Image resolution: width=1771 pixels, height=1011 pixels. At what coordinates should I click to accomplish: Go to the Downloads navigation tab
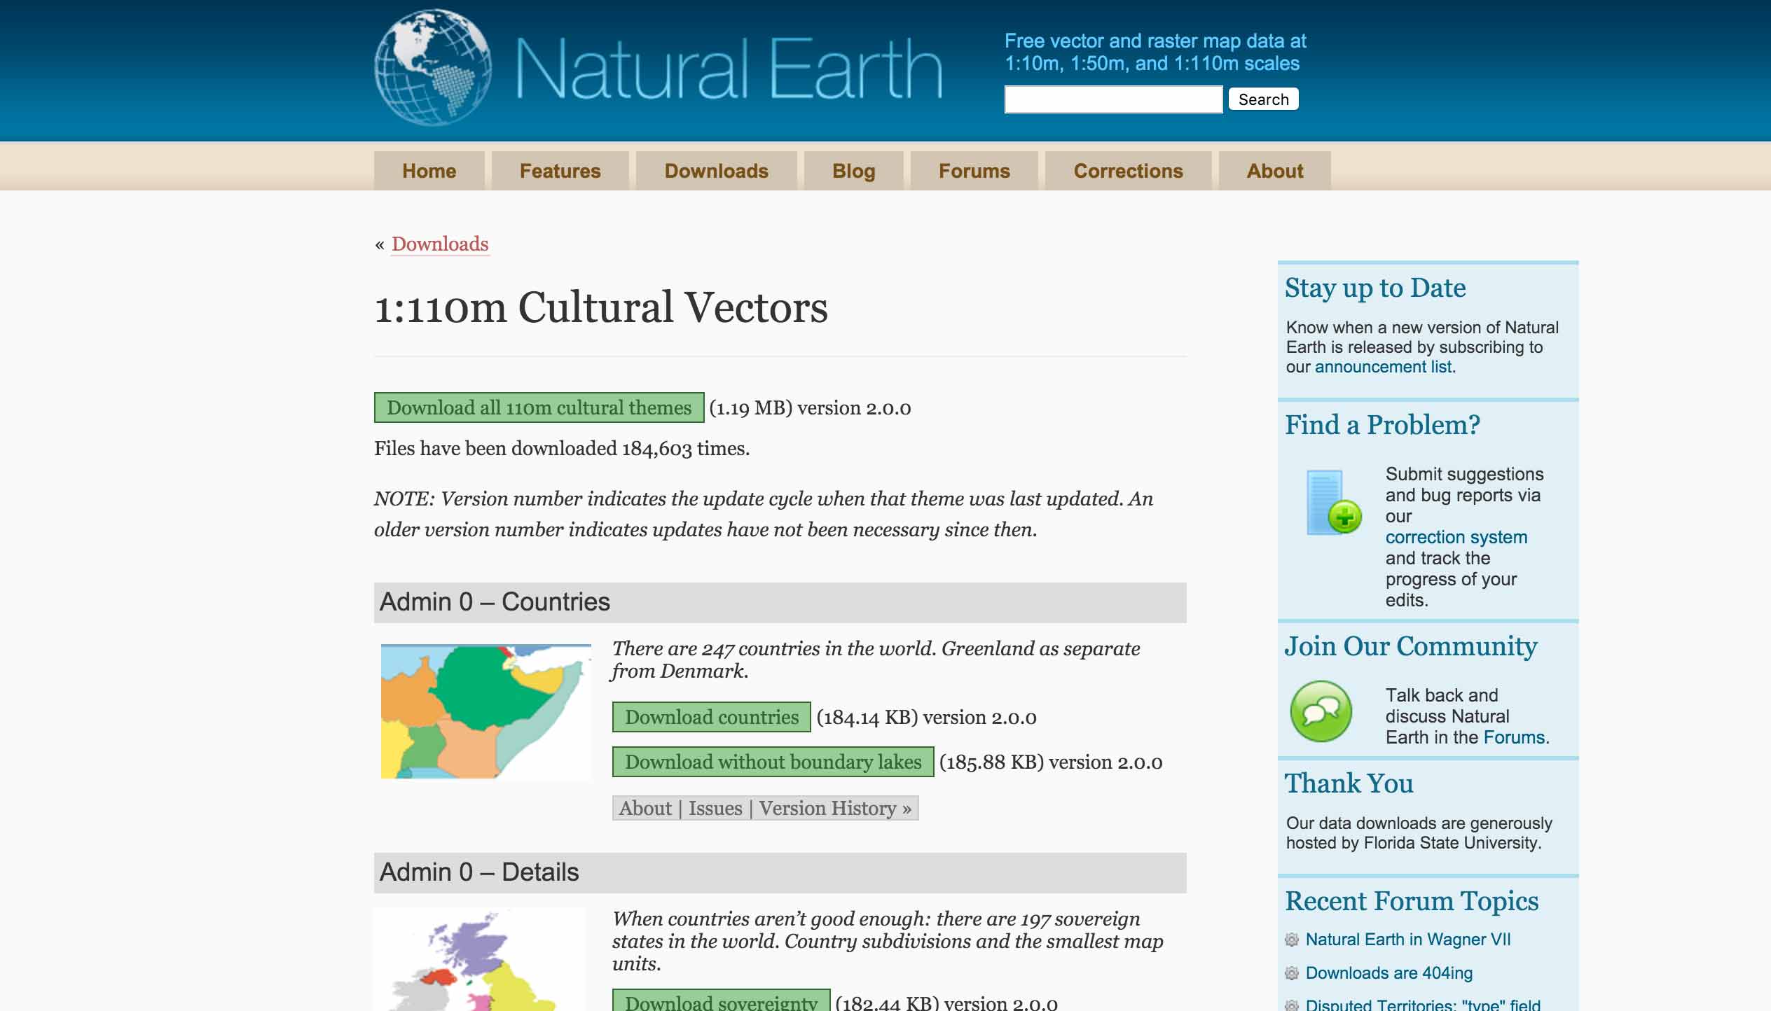716,171
